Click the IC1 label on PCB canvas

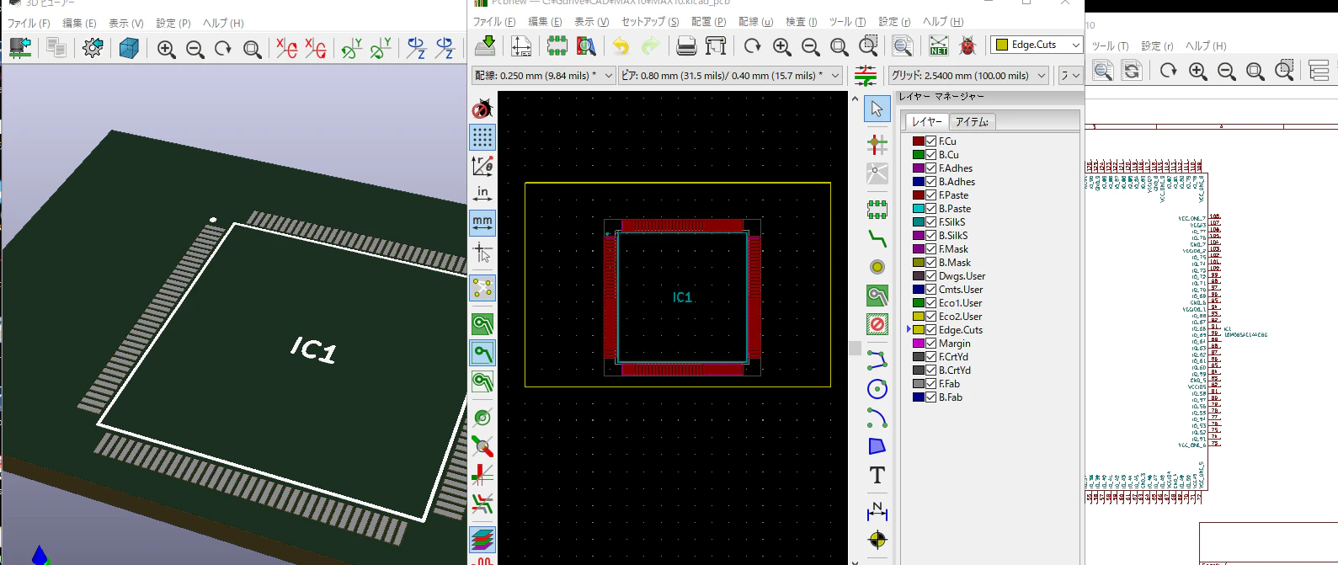[x=682, y=297]
